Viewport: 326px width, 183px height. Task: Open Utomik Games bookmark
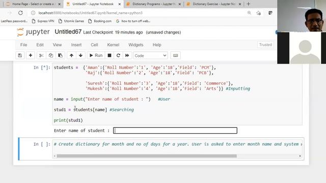pos(71,21)
